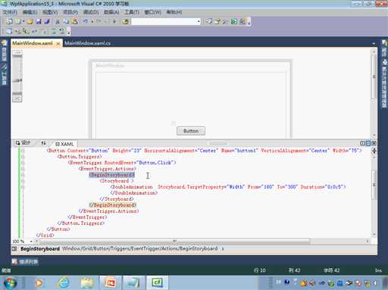Open the 文件(F) menu
388x290 pixels.
pyautogui.click(x=10, y=12)
